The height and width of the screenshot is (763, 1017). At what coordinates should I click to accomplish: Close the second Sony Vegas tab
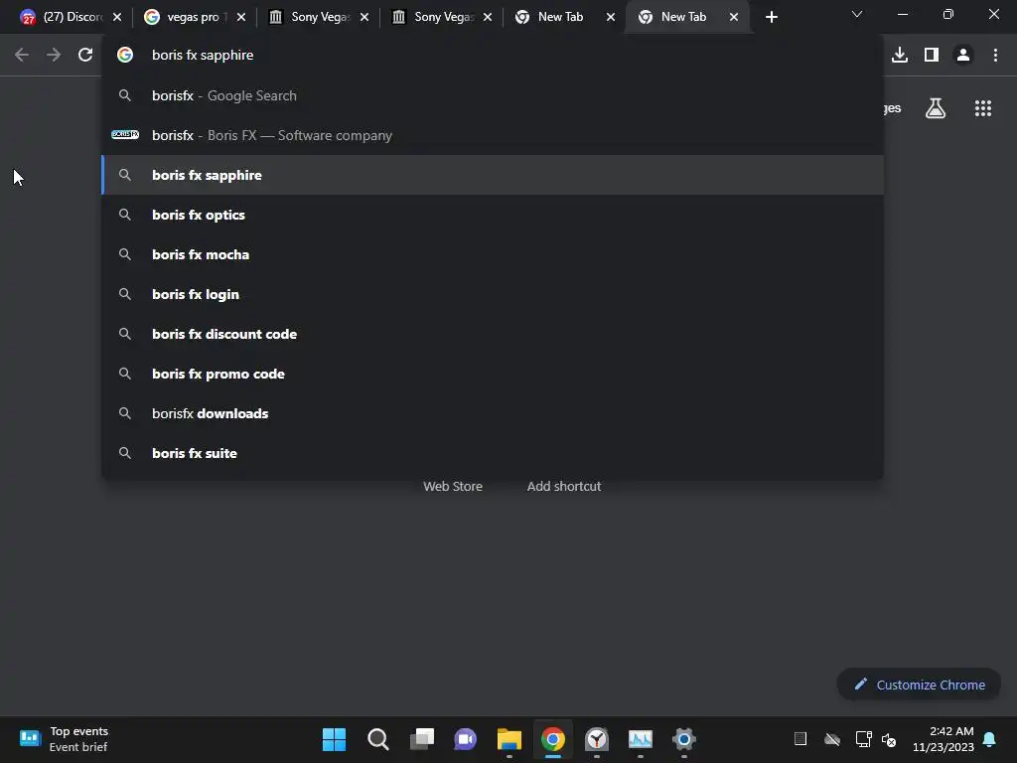pos(487,18)
